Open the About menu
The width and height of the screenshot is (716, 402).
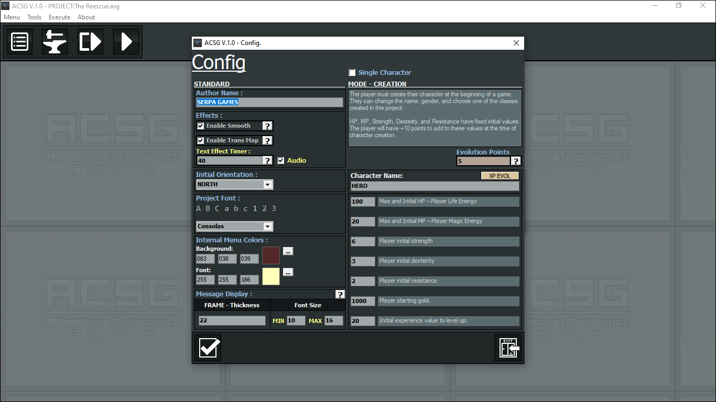pyautogui.click(x=86, y=17)
